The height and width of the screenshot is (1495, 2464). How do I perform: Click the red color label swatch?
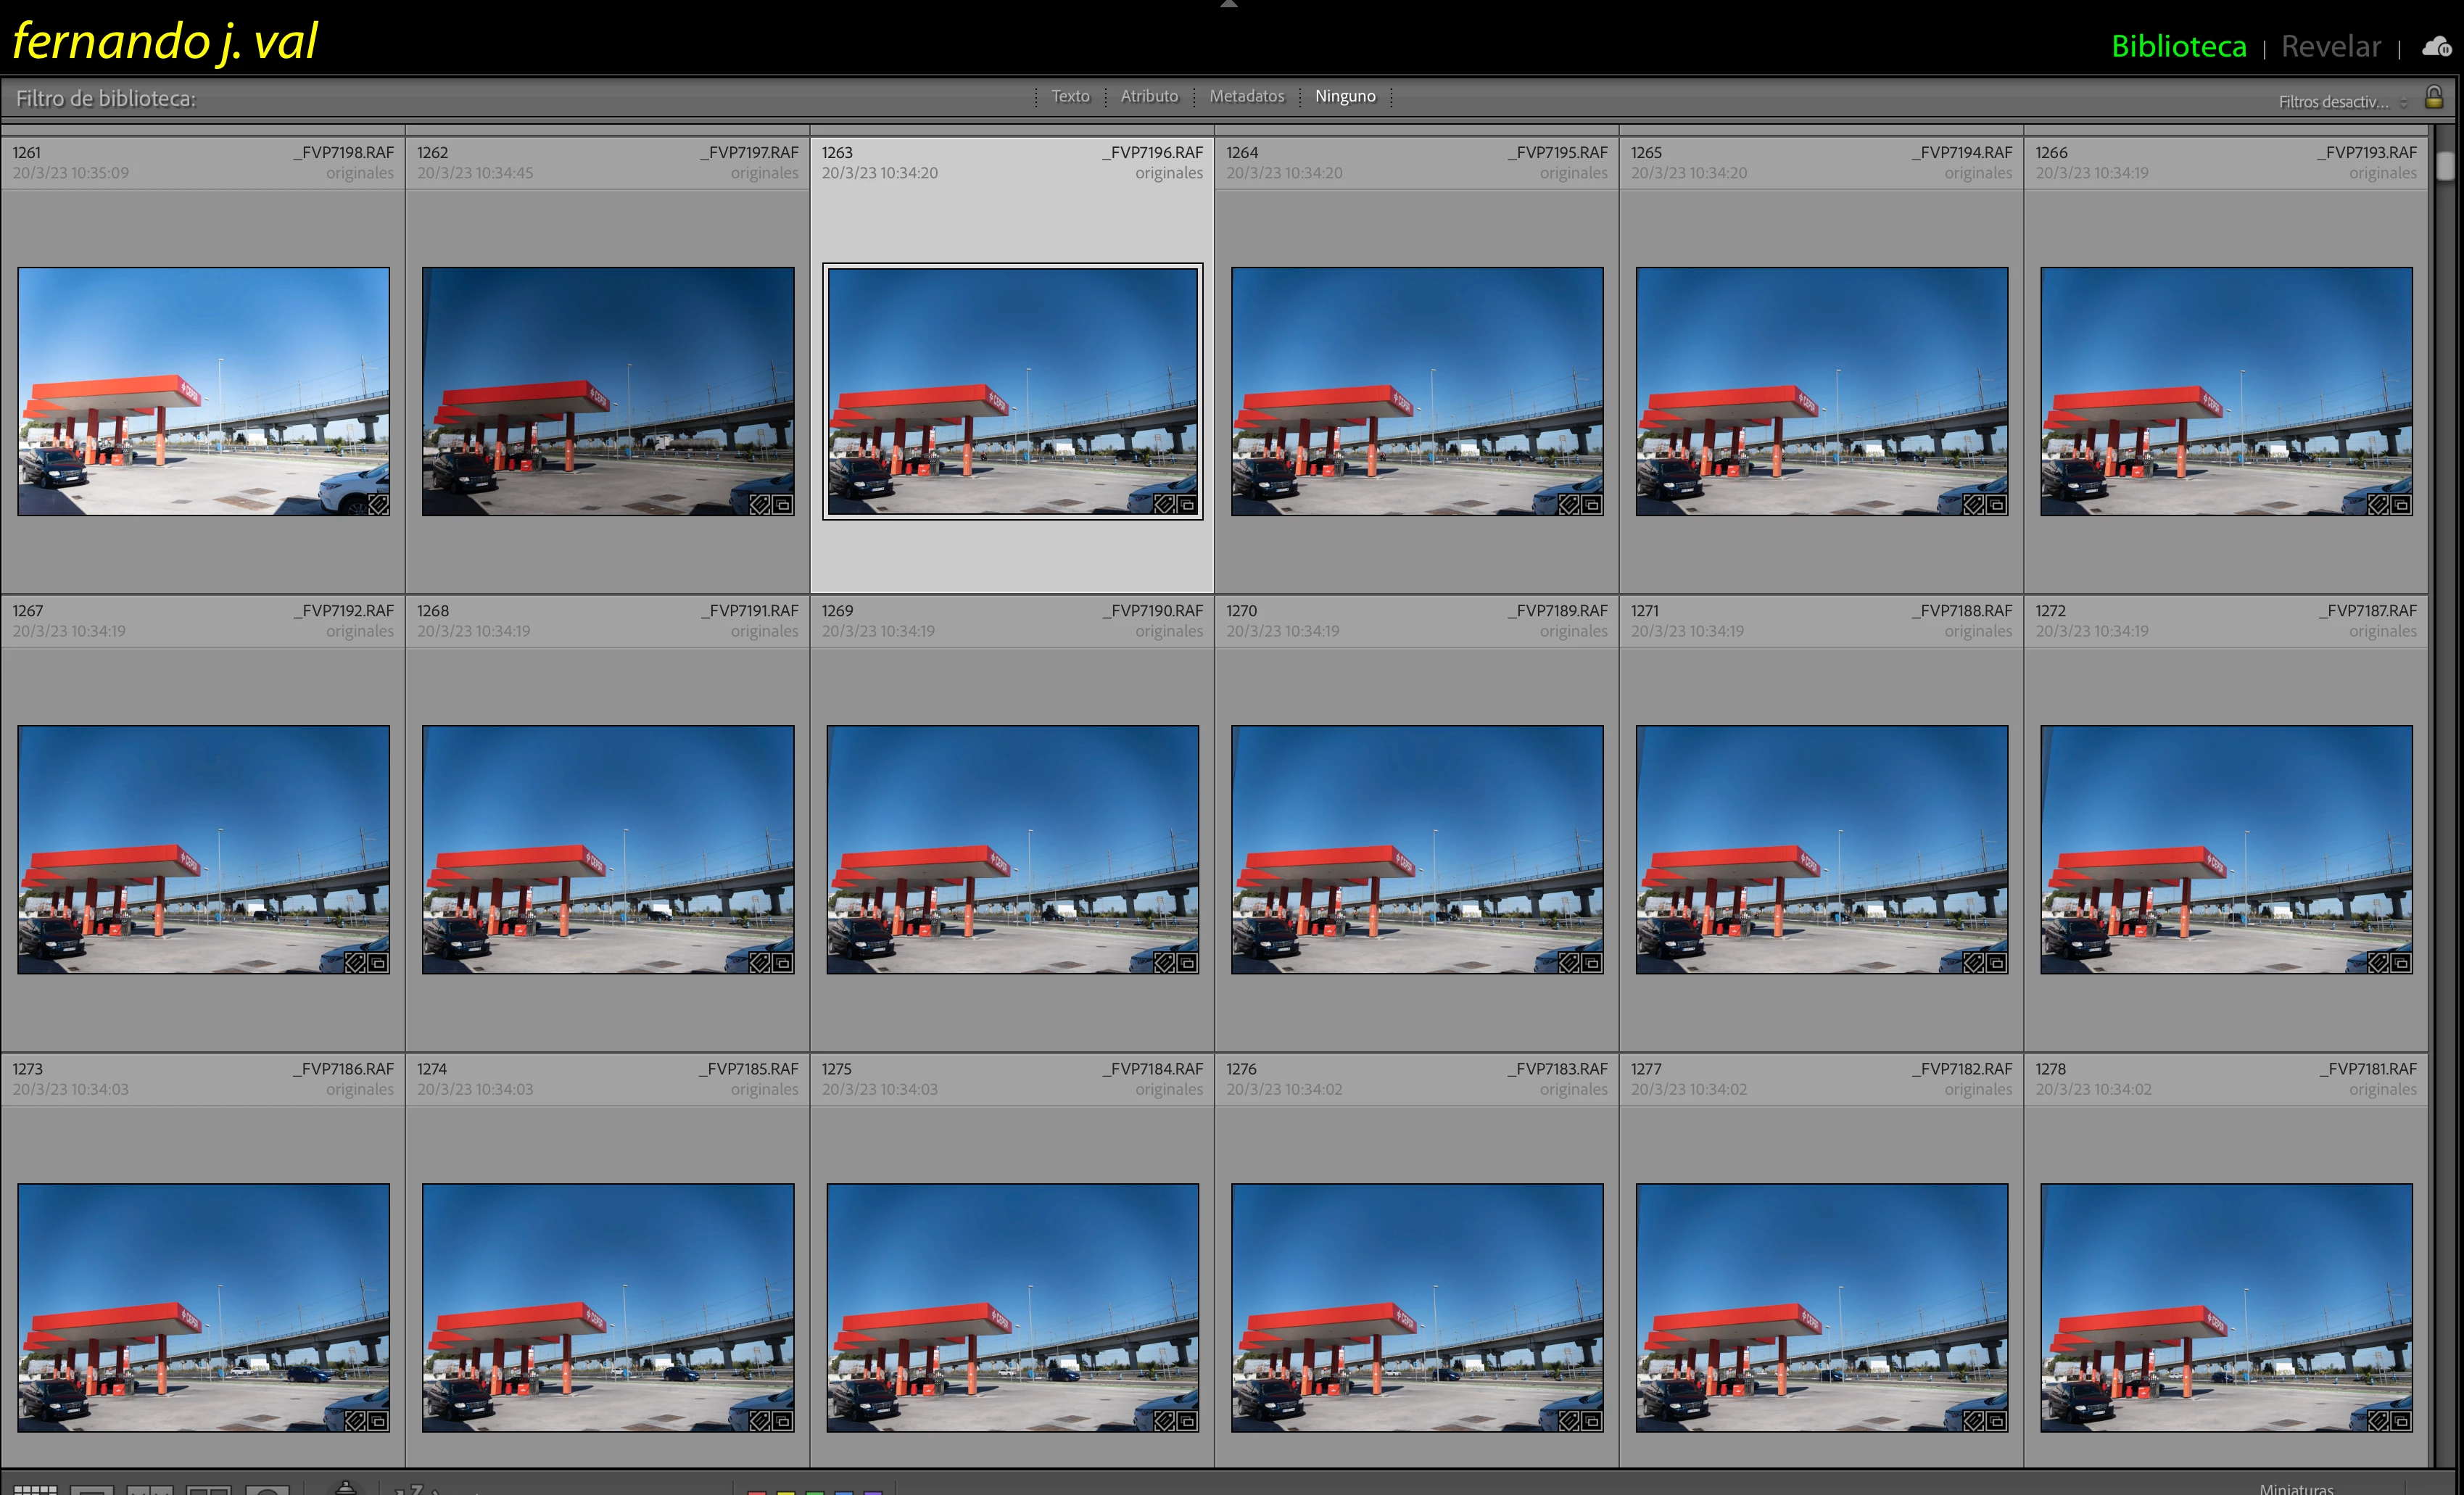757,1491
